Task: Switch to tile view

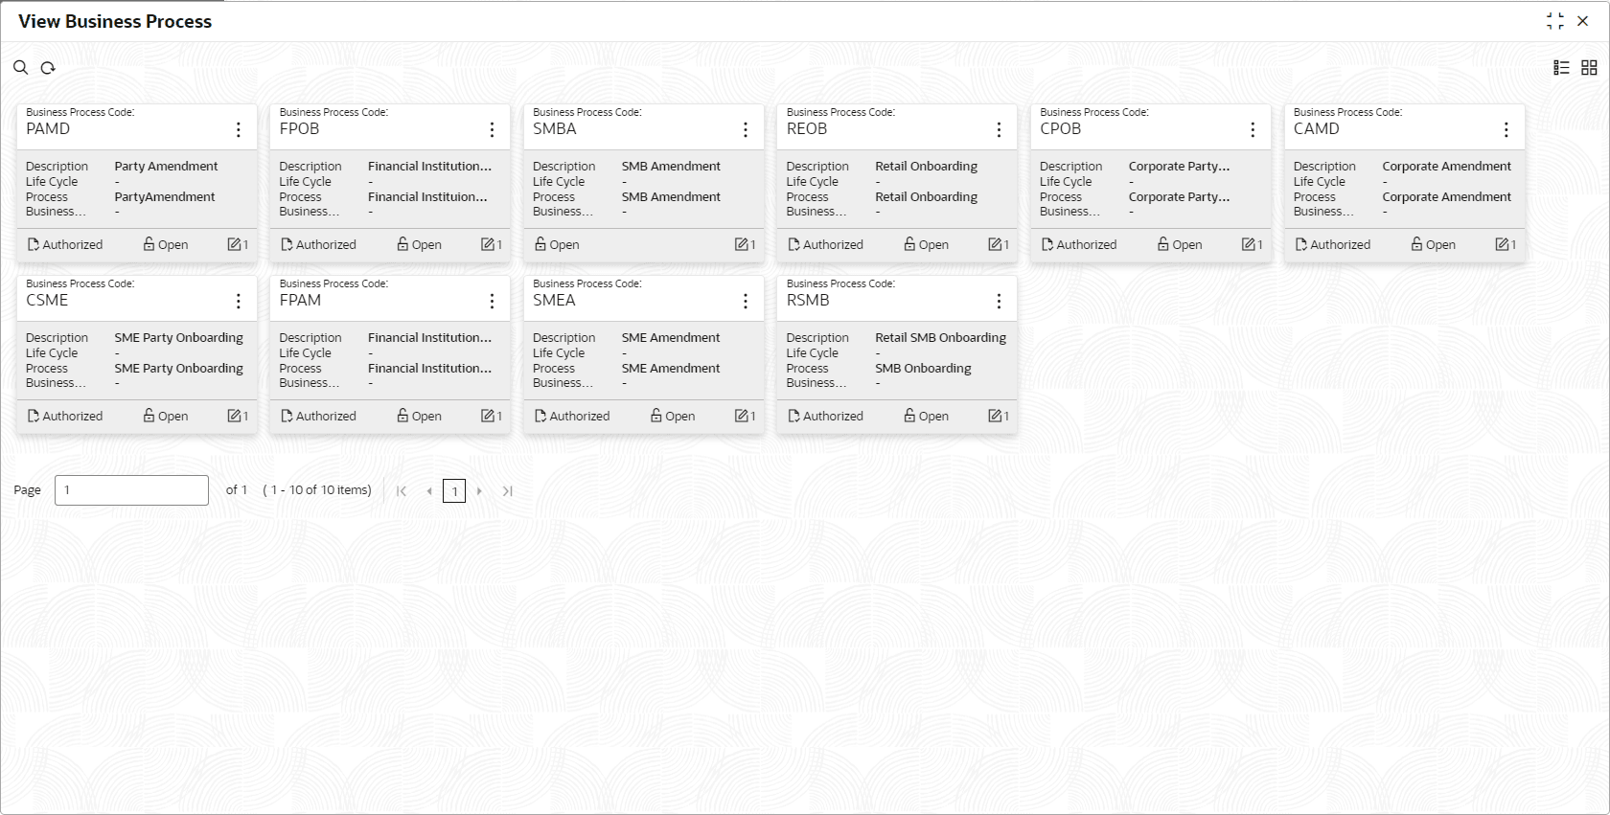Action: coord(1589,67)
